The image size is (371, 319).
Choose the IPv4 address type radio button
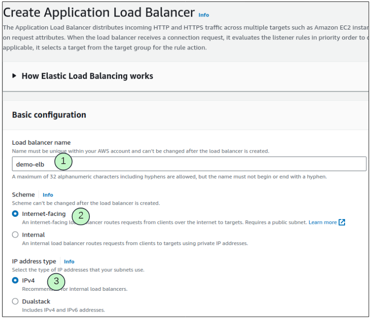[15, 280]
